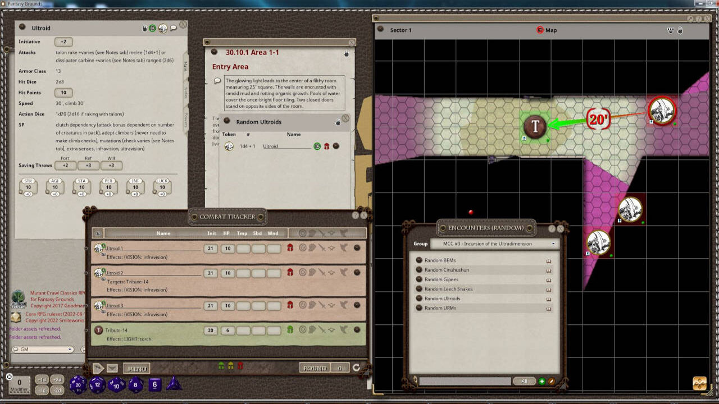Screen dimensions: 719x404
Task: Click the Combat Tracker MENU button
Action: point(136,369)
